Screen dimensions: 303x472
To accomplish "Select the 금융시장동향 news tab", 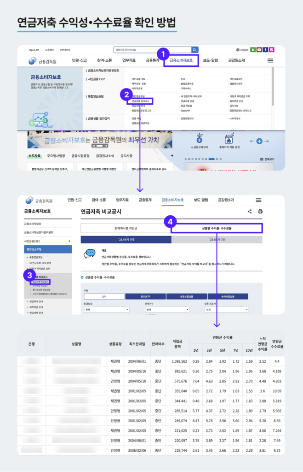I will 80,156.
